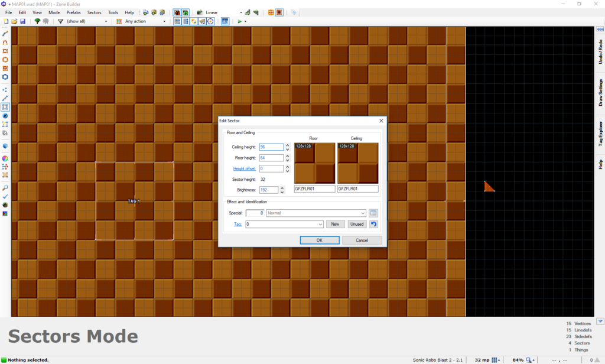Click the magnifier Find tool in left toolbar
The height and width of the screenshot is (364, 605).
[5, 187]
